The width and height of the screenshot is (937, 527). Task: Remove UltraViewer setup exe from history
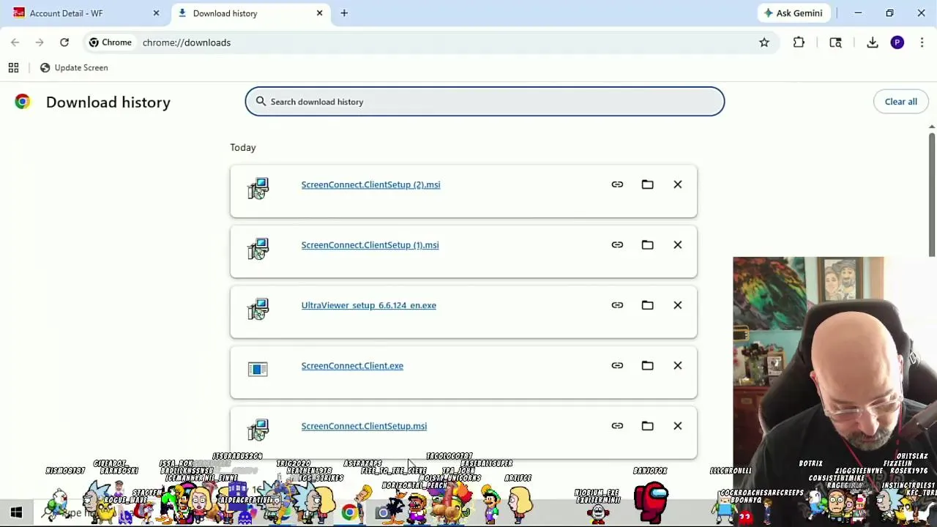click(x=677, y=305)
